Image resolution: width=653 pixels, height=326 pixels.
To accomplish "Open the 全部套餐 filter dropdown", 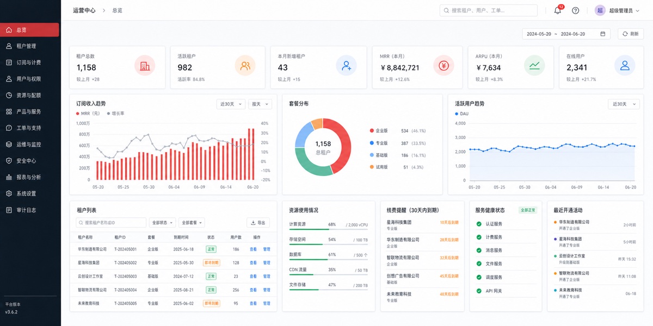I will click(x=192, y=223).
